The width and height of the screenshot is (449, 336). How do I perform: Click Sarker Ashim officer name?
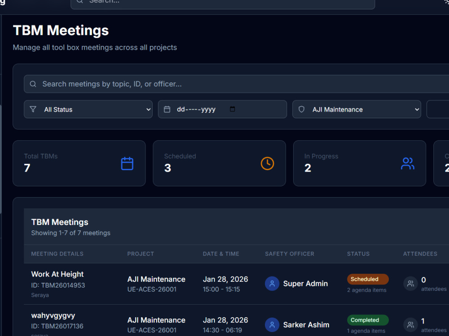306,325
